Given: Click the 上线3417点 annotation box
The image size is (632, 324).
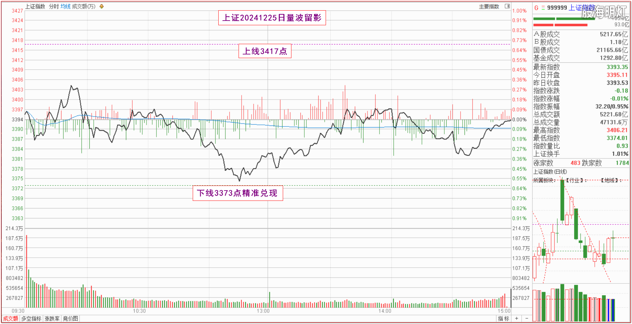Looking at the screenshot, I should [265, 51].
